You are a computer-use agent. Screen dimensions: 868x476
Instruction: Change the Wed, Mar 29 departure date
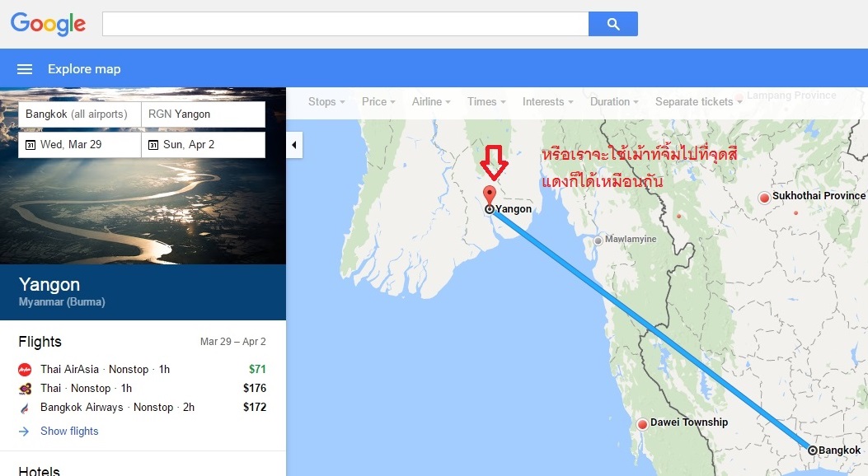80,145
